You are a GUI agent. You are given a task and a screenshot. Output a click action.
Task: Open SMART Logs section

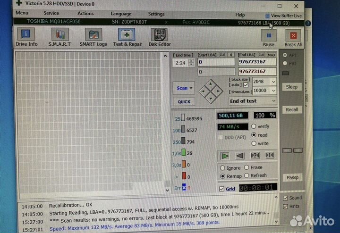pyautogui.click(x=93, y=37)
